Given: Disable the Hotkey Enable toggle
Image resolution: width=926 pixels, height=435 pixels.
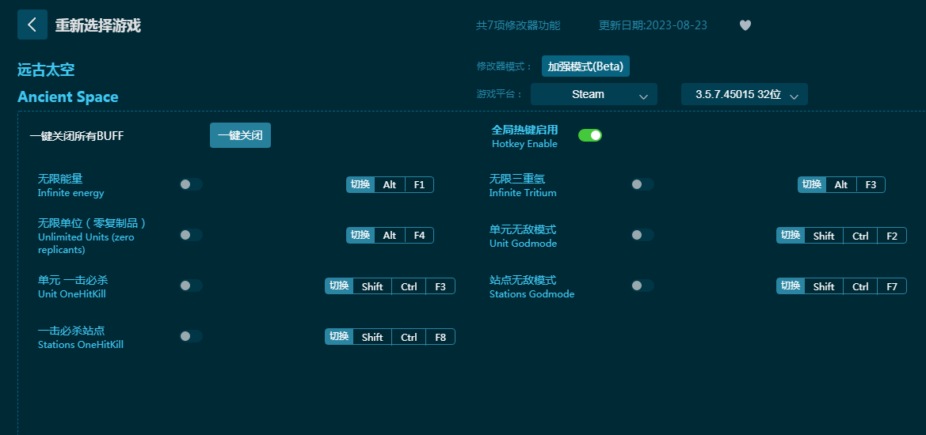Looking at the screenshot, I should point(590,135).
